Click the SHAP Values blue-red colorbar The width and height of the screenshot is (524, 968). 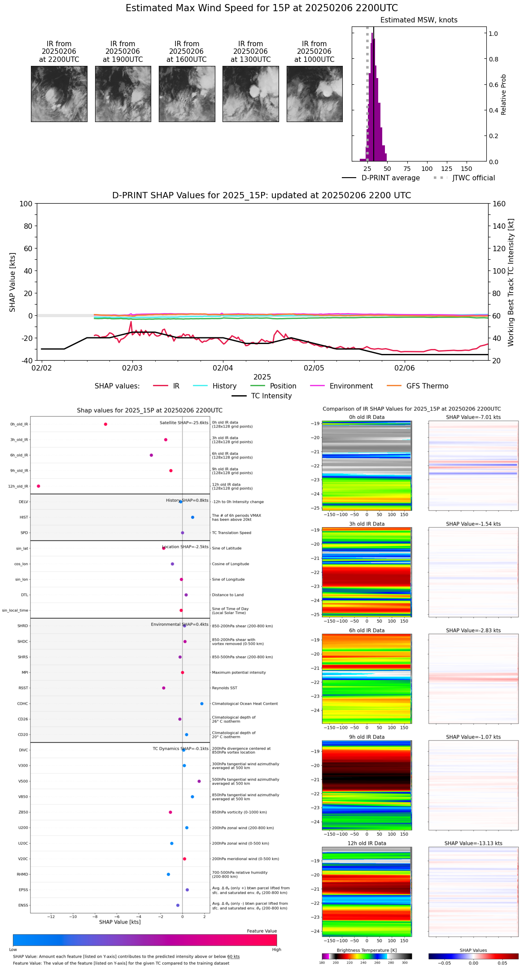click(x=473, y=956)
